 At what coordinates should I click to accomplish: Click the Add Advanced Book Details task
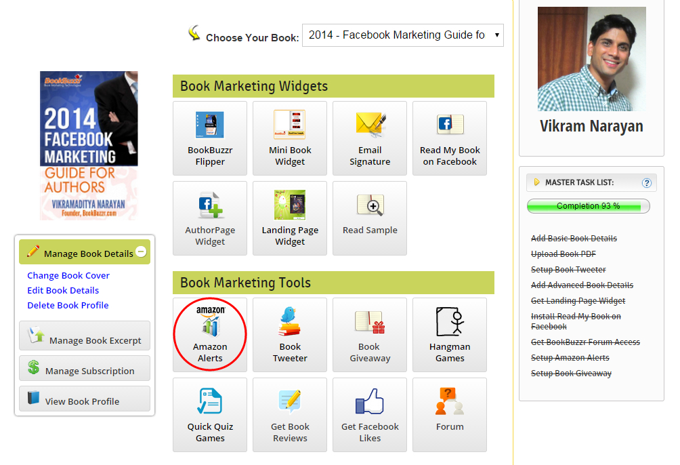(x=582, y=285)
